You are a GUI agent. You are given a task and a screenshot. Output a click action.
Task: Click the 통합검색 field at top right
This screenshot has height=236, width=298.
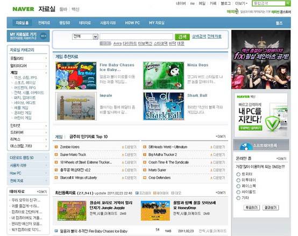tap(269, 3)
